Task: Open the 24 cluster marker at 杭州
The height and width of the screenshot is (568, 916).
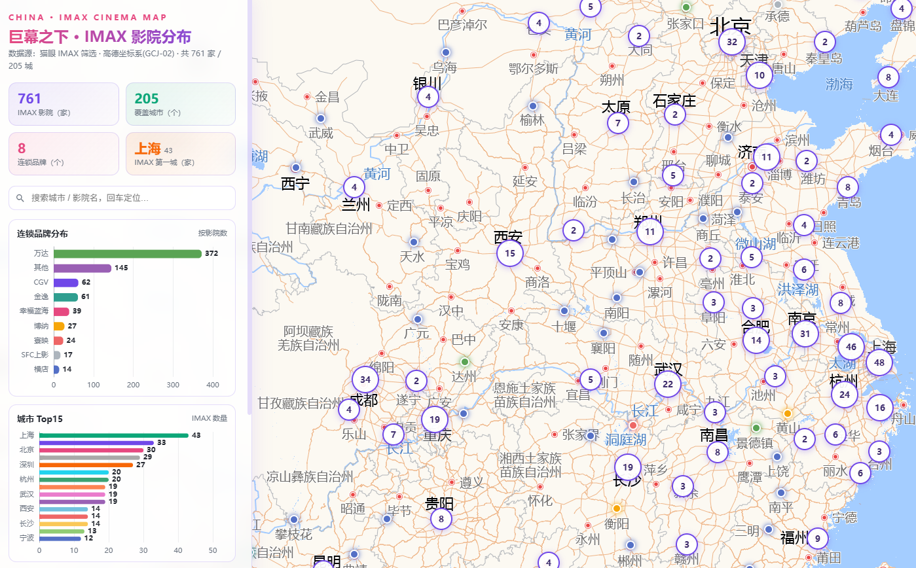Action: point(845,395)
